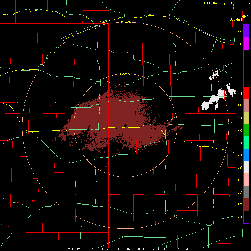Click the HA red legend color band
This screenshot has width=251, height=251.
click(246, 93)
